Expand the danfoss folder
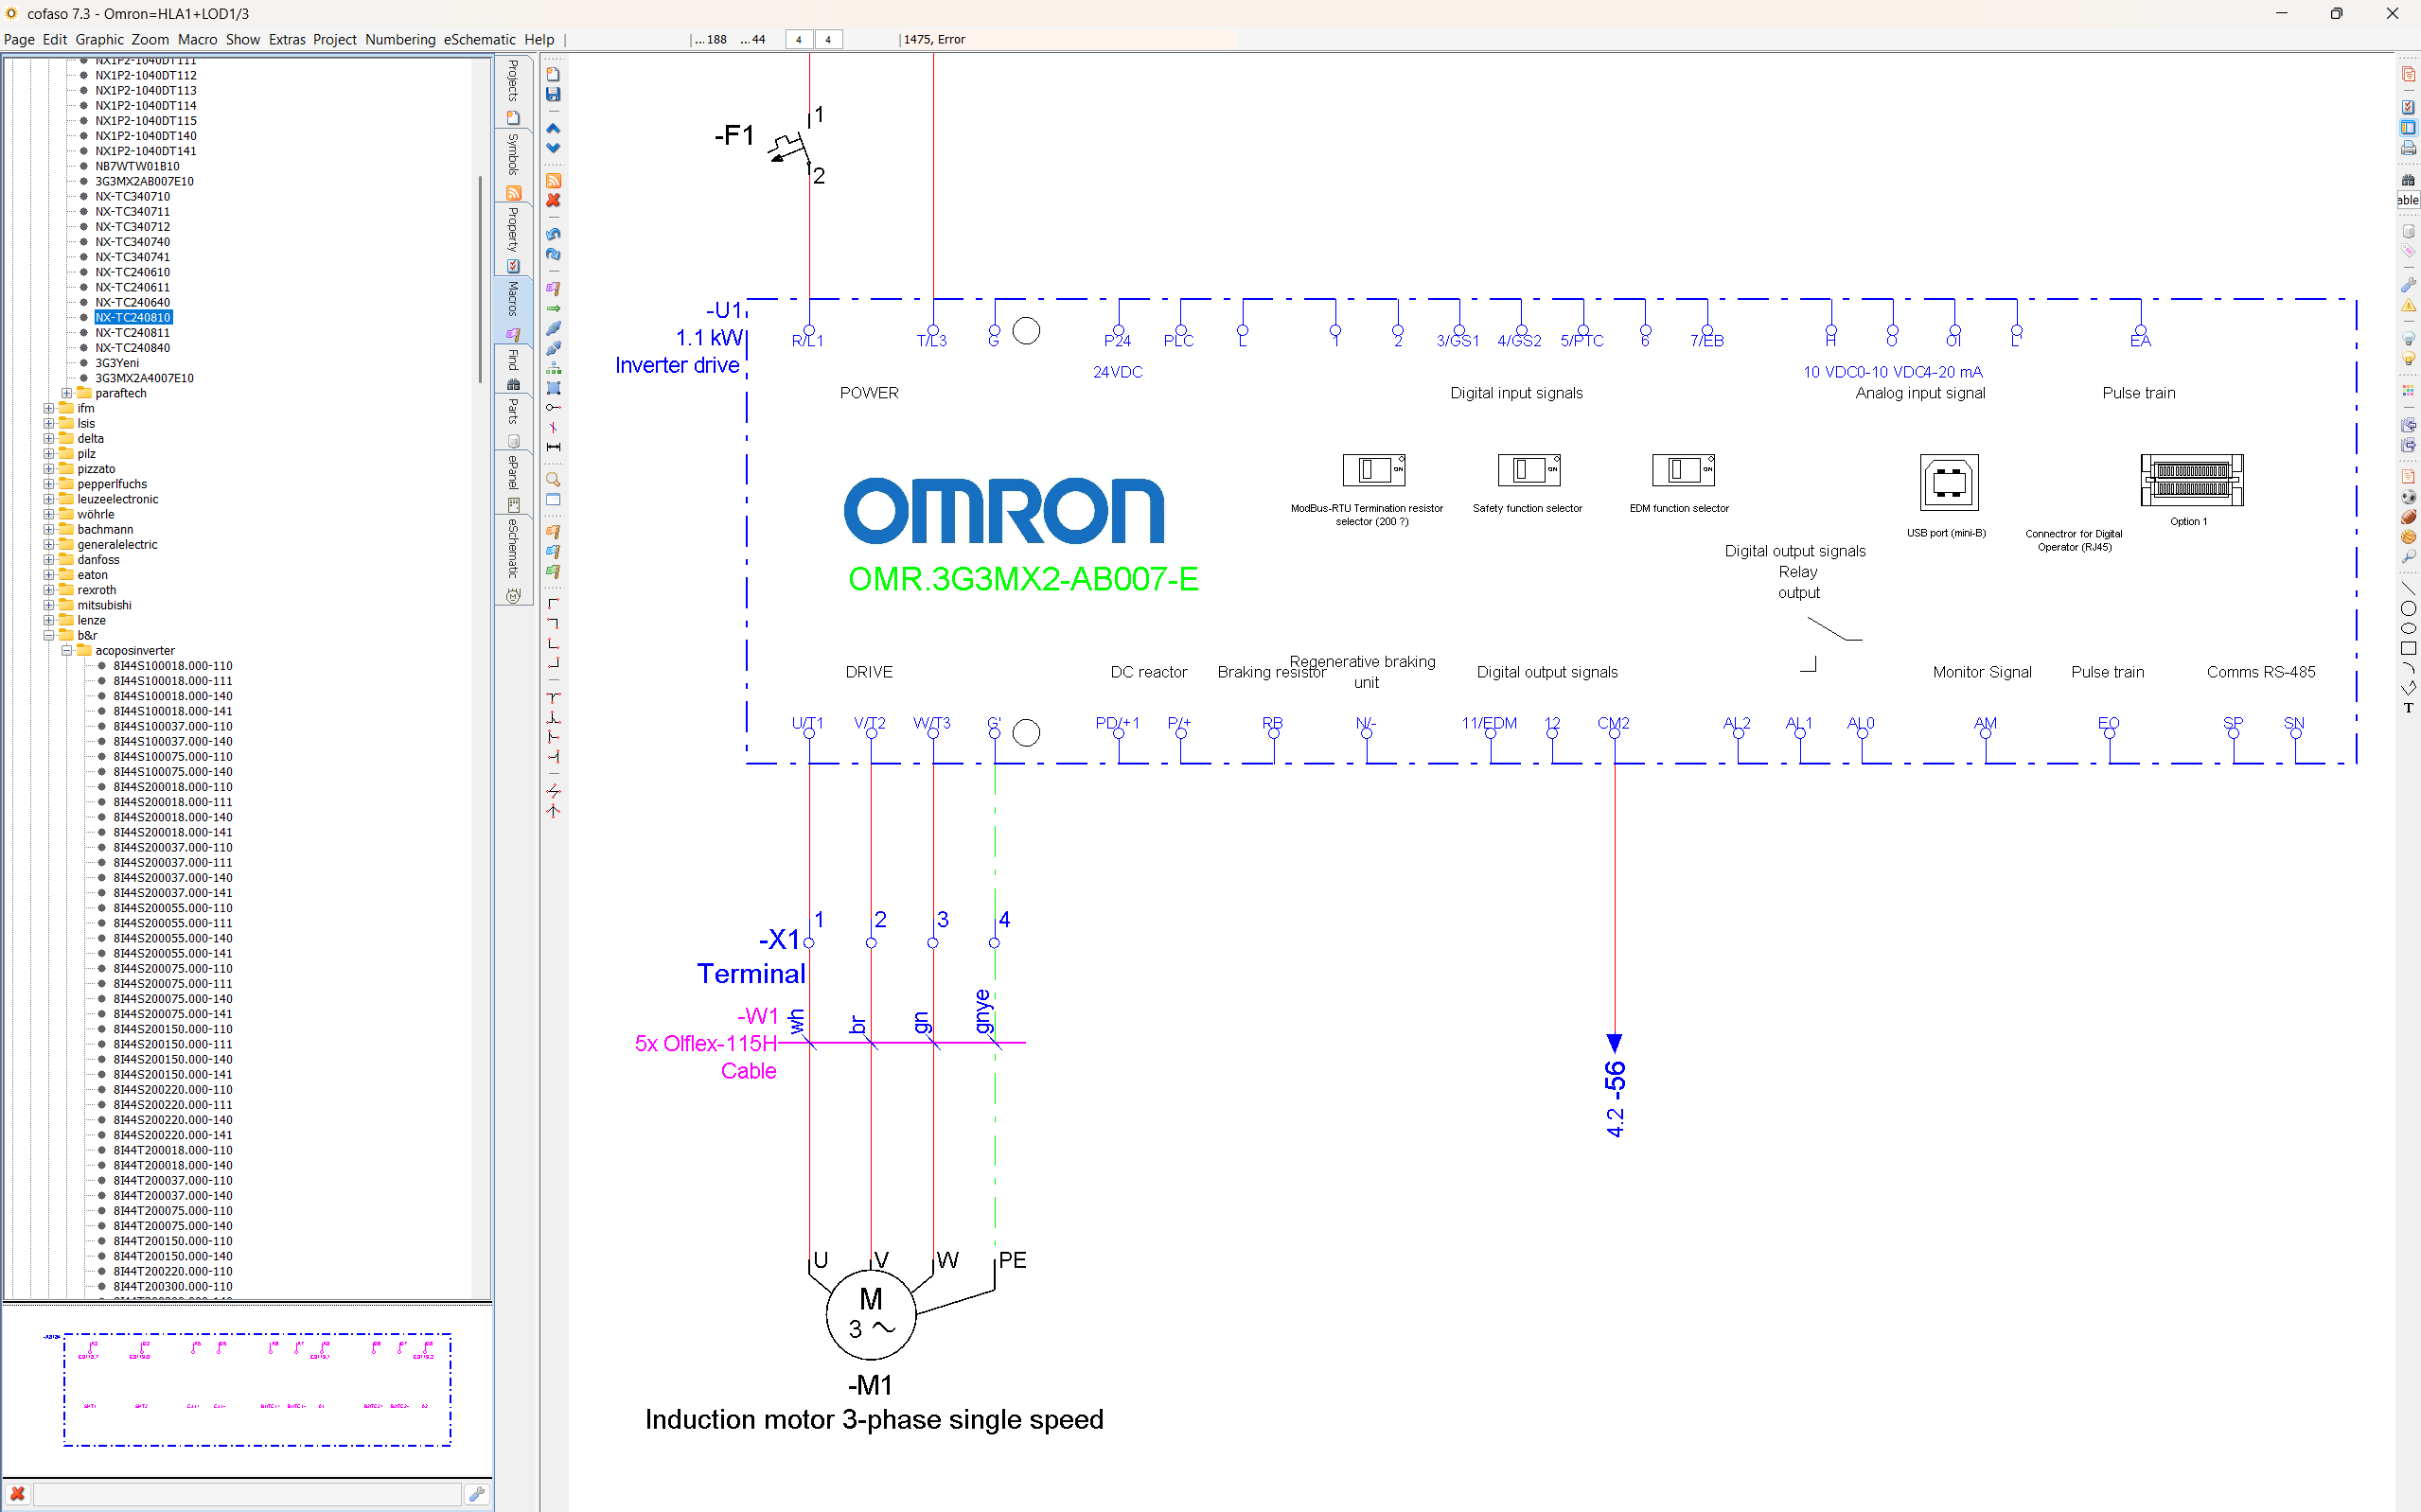Screen dimensions: 2421x1512 pos(49,560)
